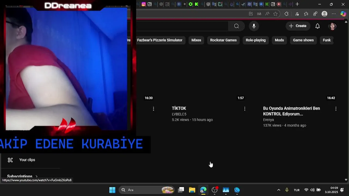This screenshot has width=349, height=196.
Task: Open the Edge browser profile icon
Action: click(x=324, y=14)
